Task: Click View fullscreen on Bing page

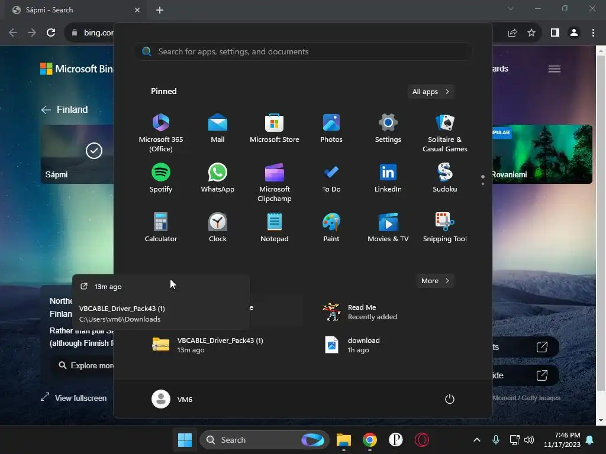Action: (73, 398)
